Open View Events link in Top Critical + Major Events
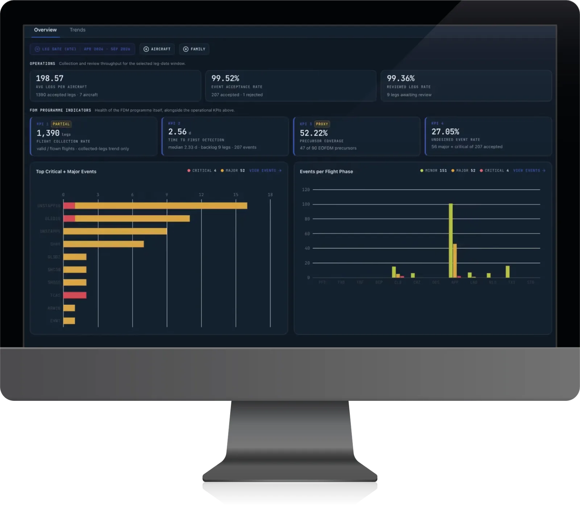Screen dimensions: 580x505 point(265,171)
